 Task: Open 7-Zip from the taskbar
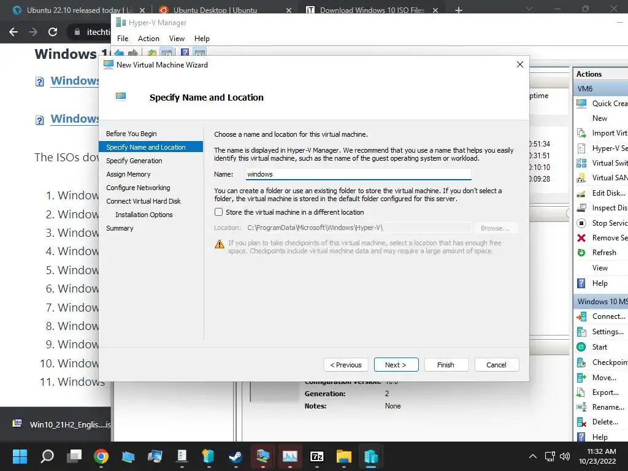coord(317,456)
